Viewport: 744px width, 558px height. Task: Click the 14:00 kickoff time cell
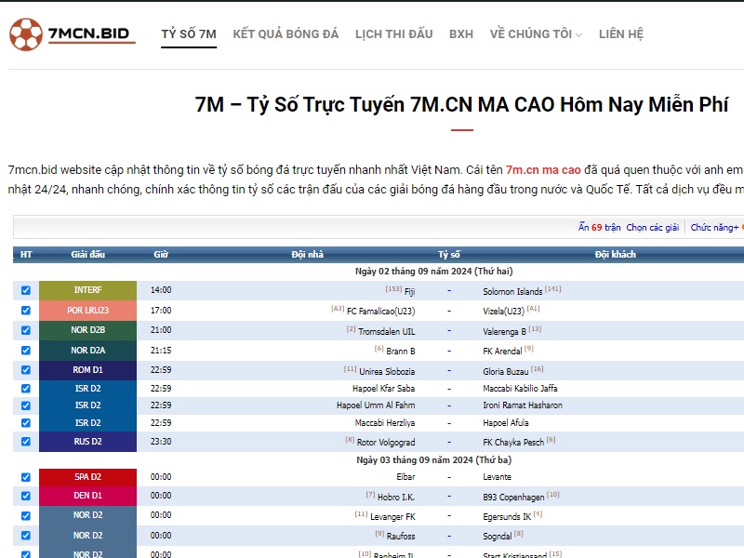[x=161, y=290]
